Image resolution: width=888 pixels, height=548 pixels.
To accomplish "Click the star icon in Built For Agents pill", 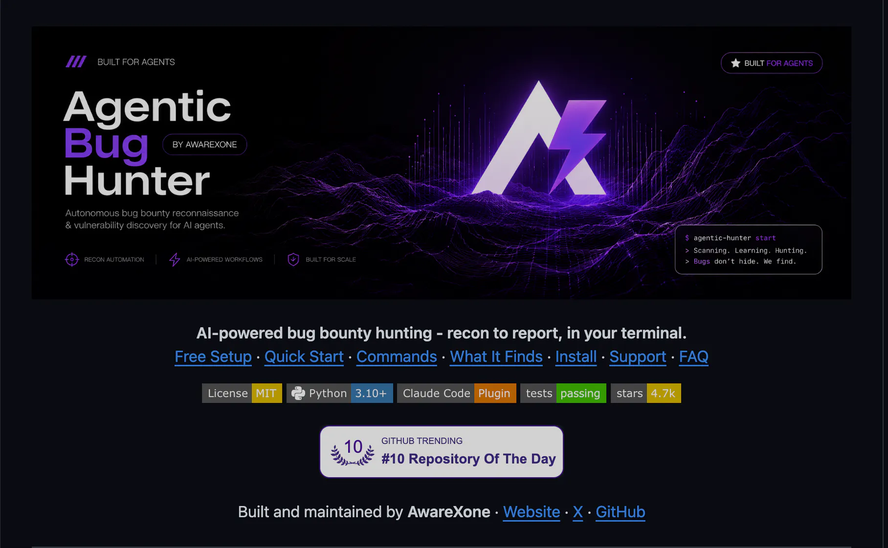I will tap(735, 63).
